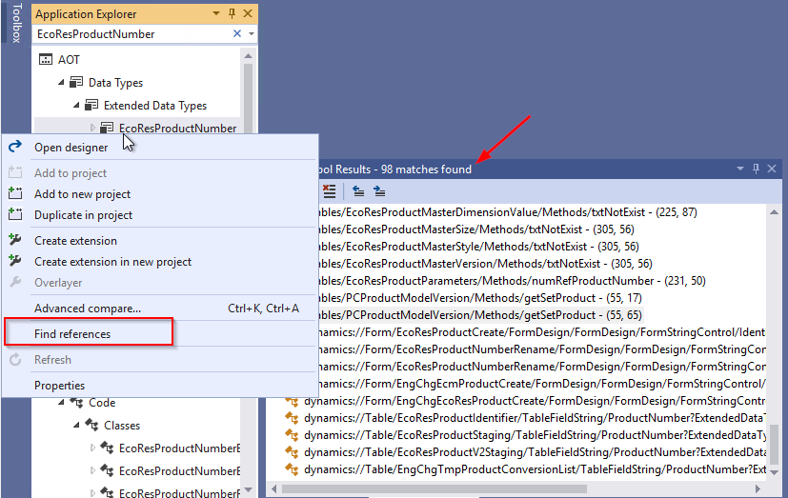Click the clear all results toolbar icon
Screen dimensions: 788x498
pos(329,191)
